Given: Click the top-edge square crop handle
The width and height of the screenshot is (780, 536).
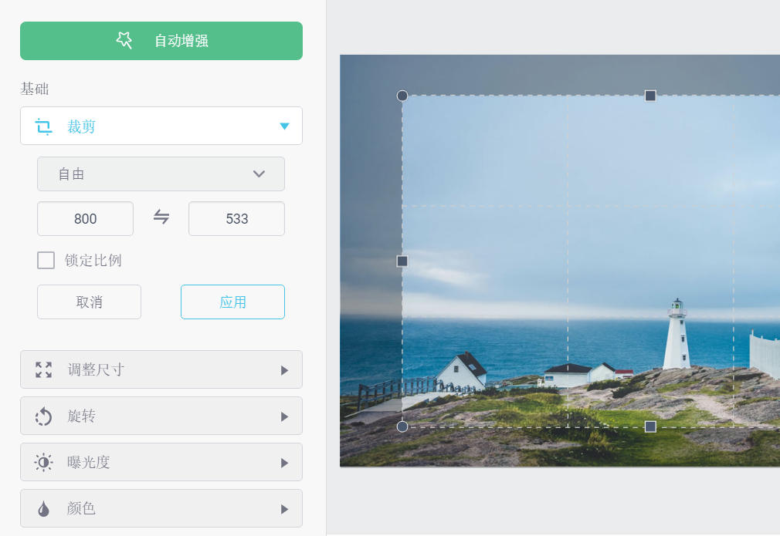Looking at the screenshot, I should tap(650, 96).
